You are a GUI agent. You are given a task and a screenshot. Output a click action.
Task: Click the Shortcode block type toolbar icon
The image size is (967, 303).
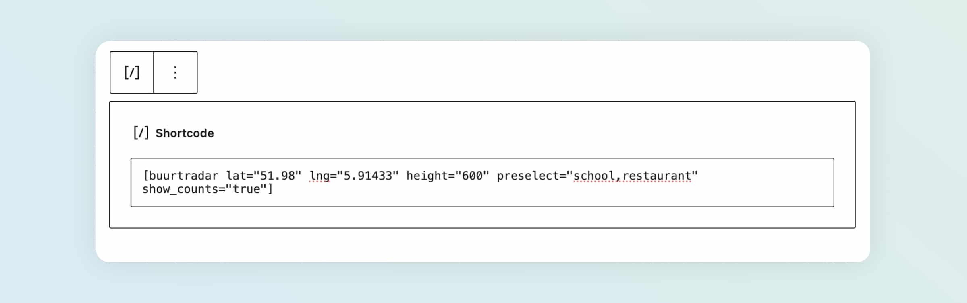132,73
